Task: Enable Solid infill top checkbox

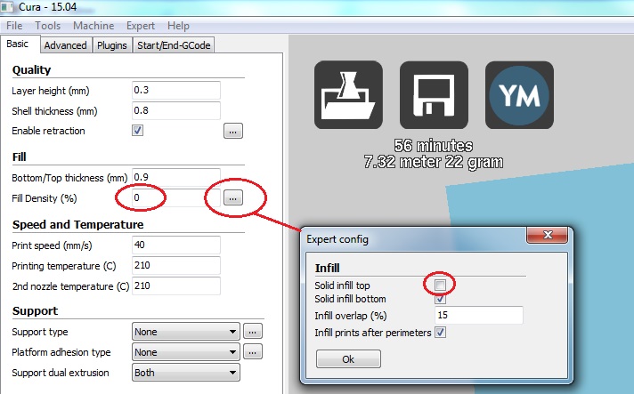Action: point(440,285)
